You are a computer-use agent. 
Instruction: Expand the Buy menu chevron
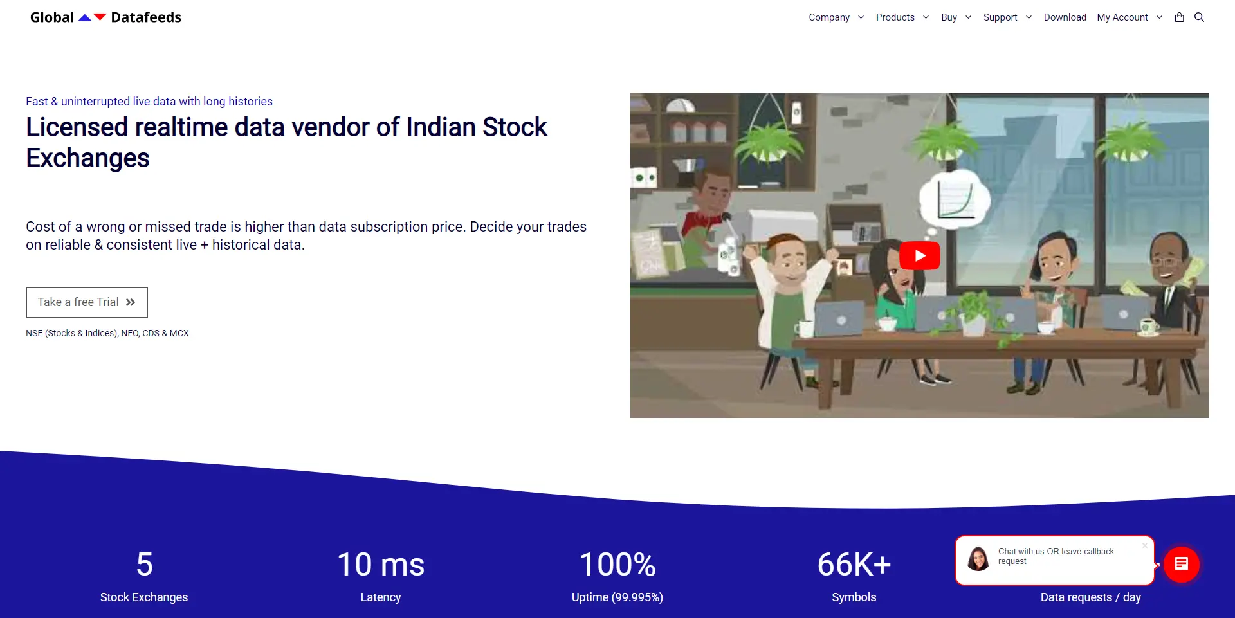968,17
